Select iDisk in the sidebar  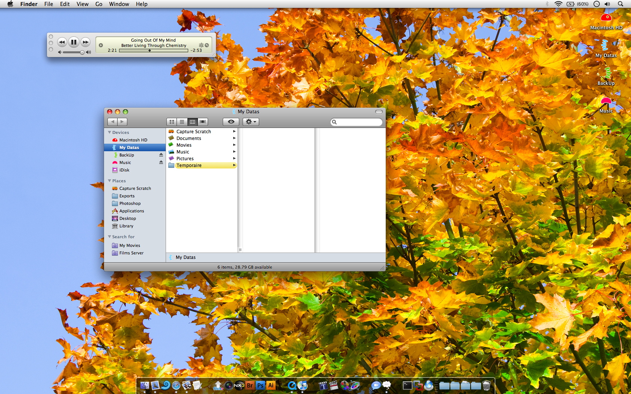point(134,170)
